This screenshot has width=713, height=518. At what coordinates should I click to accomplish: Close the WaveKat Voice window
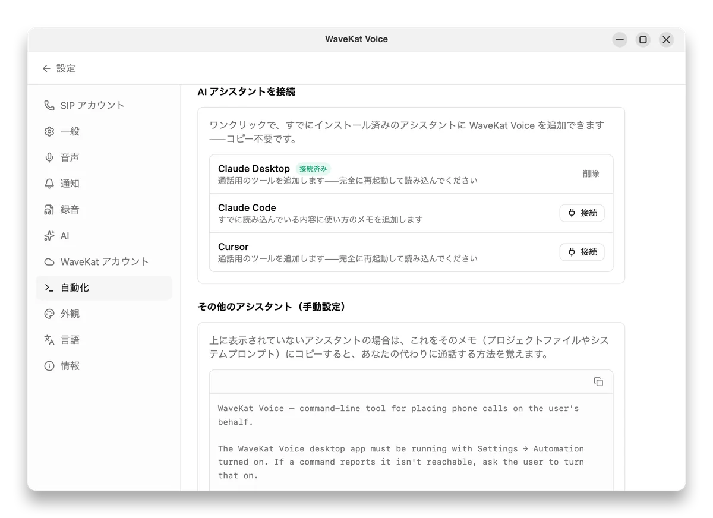pyautogui.click(x=666, y=40)
